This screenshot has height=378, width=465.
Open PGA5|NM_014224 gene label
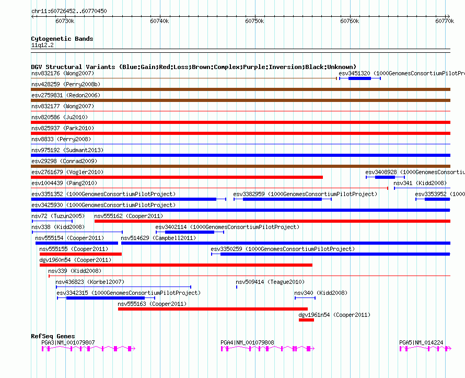coord(421,342)
